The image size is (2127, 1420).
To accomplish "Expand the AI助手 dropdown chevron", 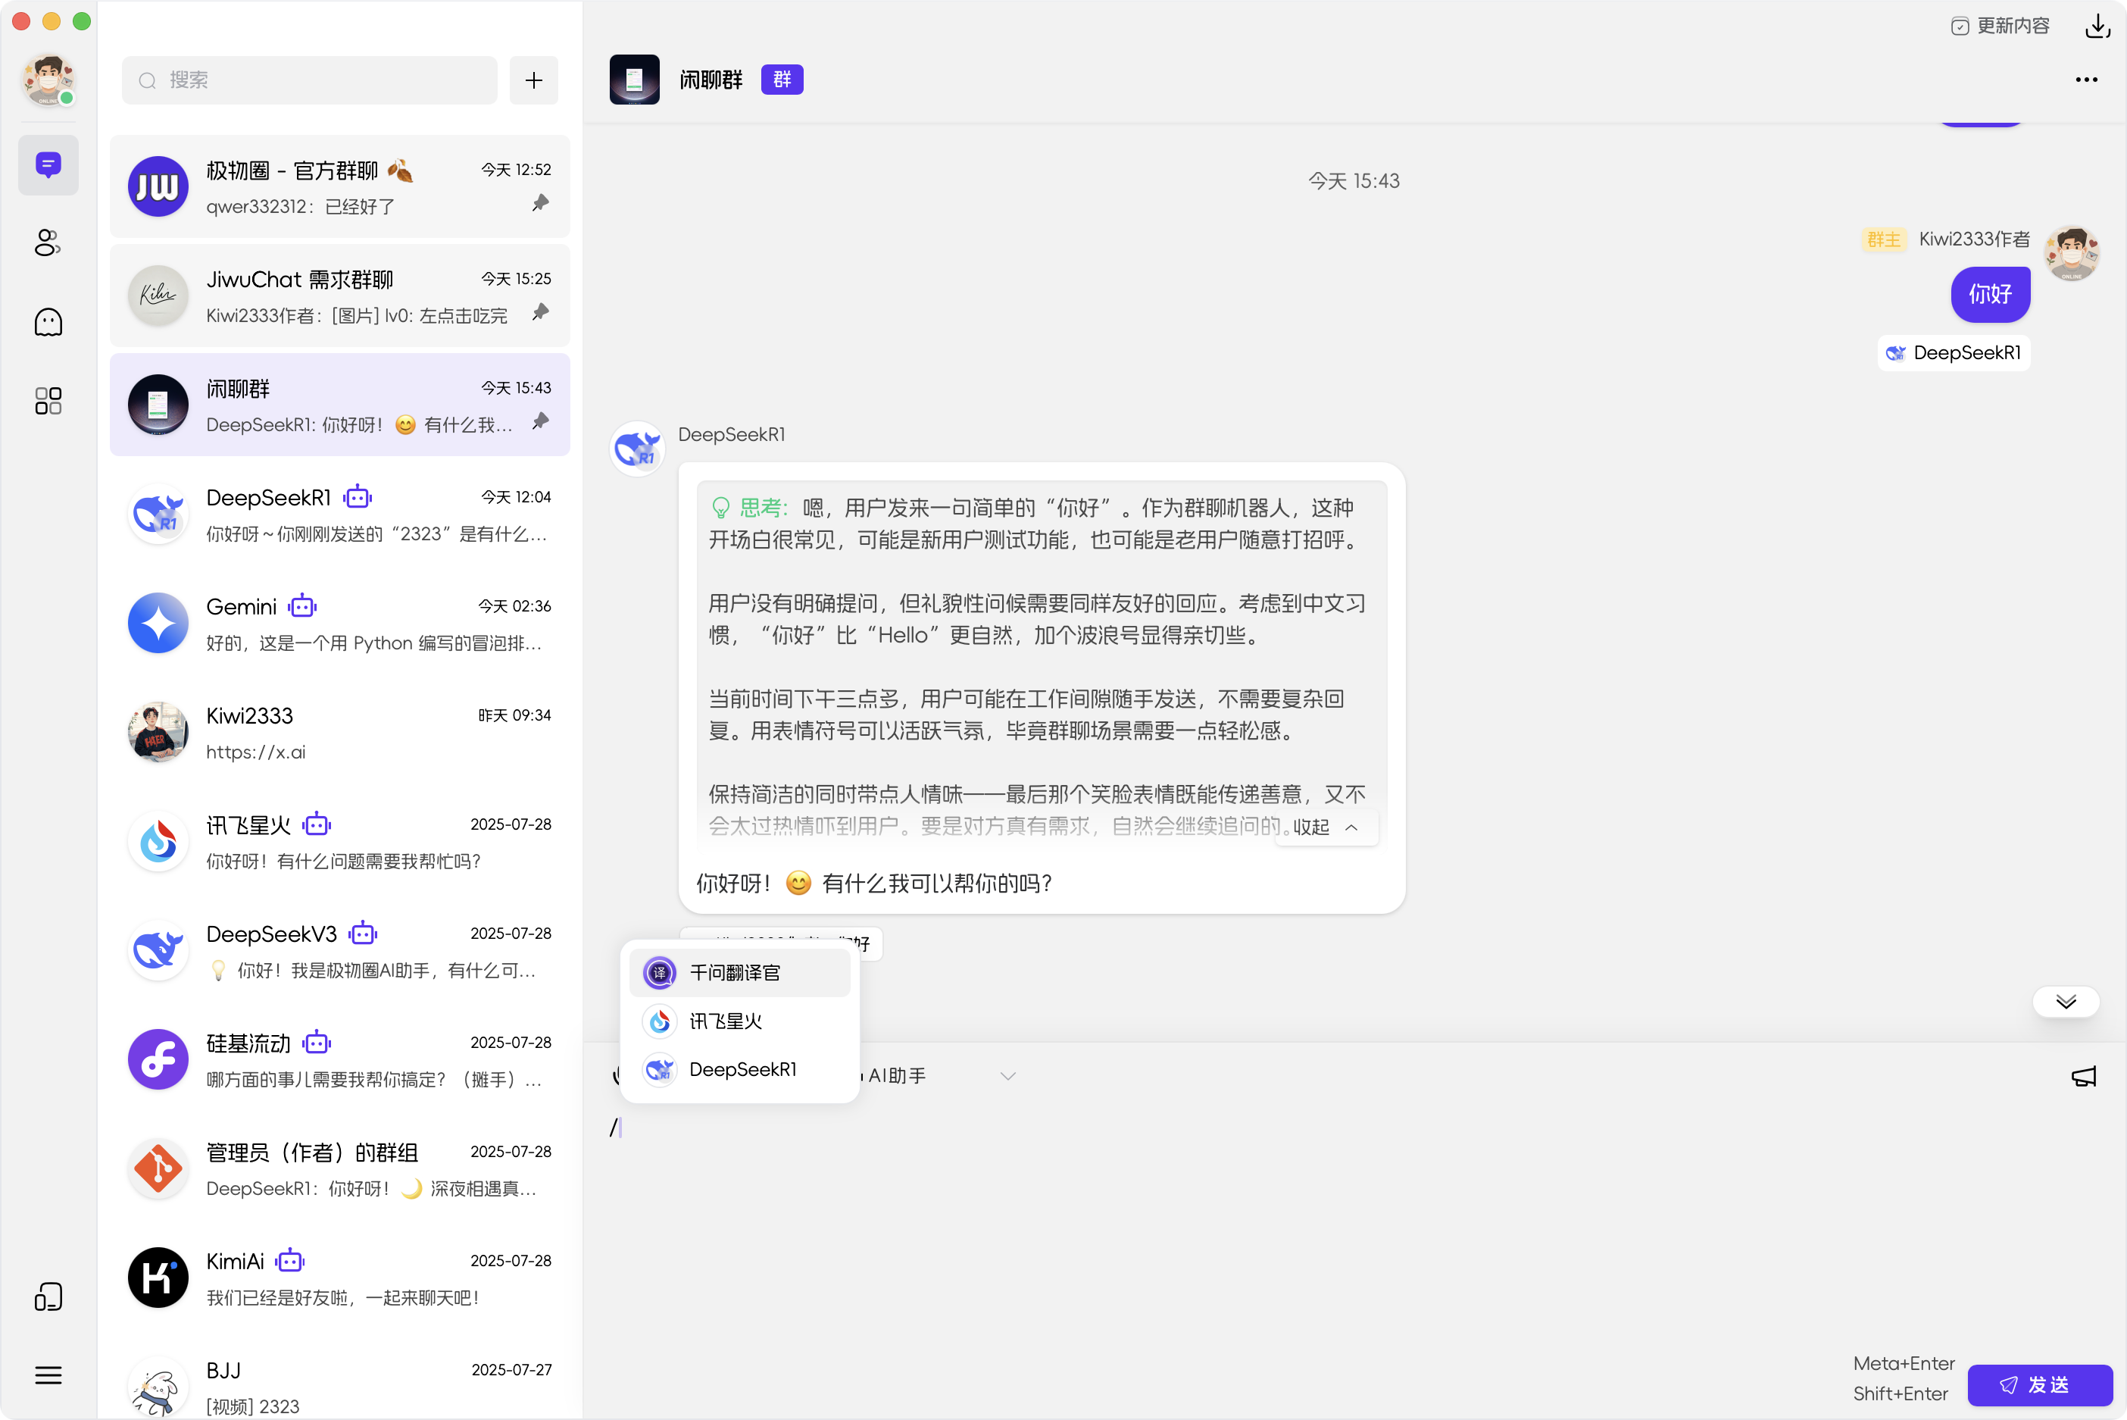I will tap(1007, 1076).
